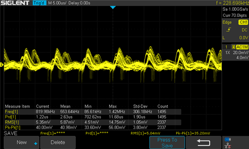Click the return back arrow button
The height and width of the screenshot is (149, 249).
(204, 142)
